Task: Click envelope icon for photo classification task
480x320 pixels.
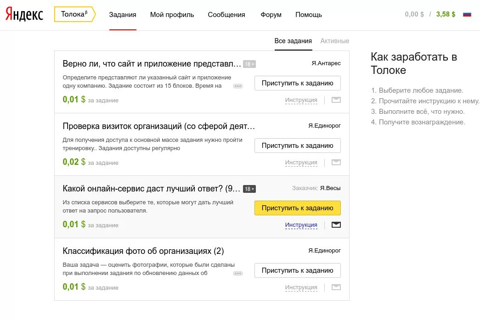Action: point(336,287)
